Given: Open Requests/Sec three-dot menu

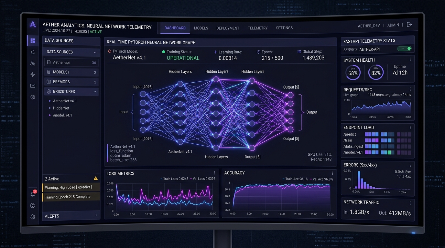Looking at the screenshot, I should click(x=410, y=89).
